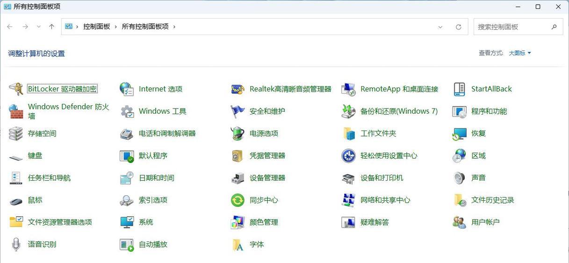Expand chevron after 控制面板 in breadcrumb
Screen dimensions: 569x263
coord(115,27)
